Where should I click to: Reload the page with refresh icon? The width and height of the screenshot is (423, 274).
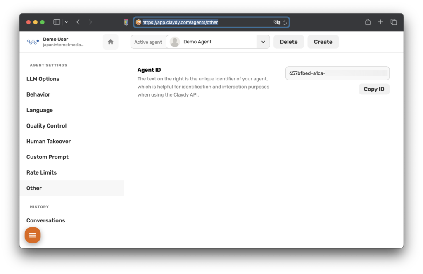coord(285,22)
